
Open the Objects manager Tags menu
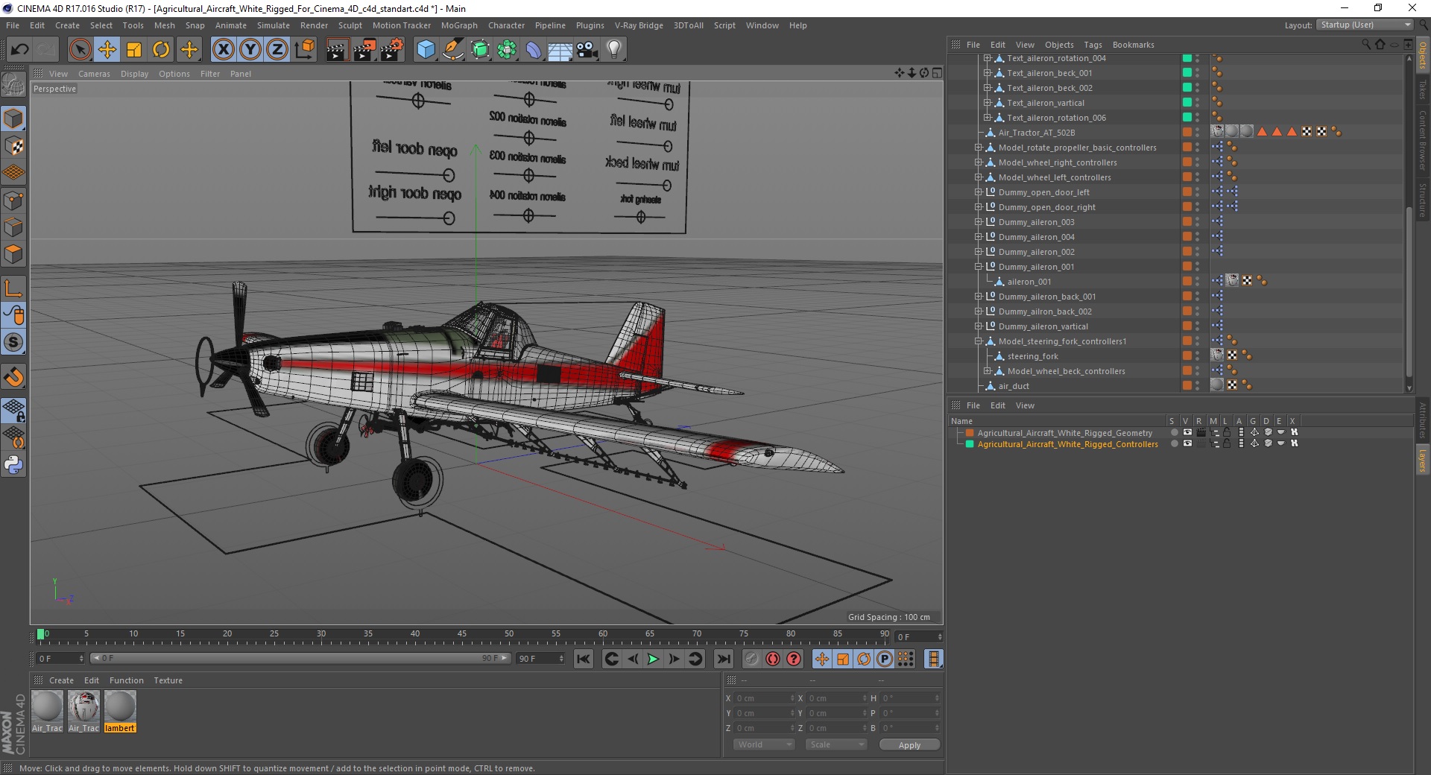[x=1093, y=45]
